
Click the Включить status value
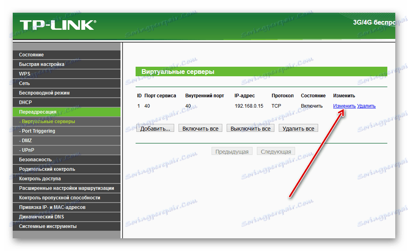[312, 106]
